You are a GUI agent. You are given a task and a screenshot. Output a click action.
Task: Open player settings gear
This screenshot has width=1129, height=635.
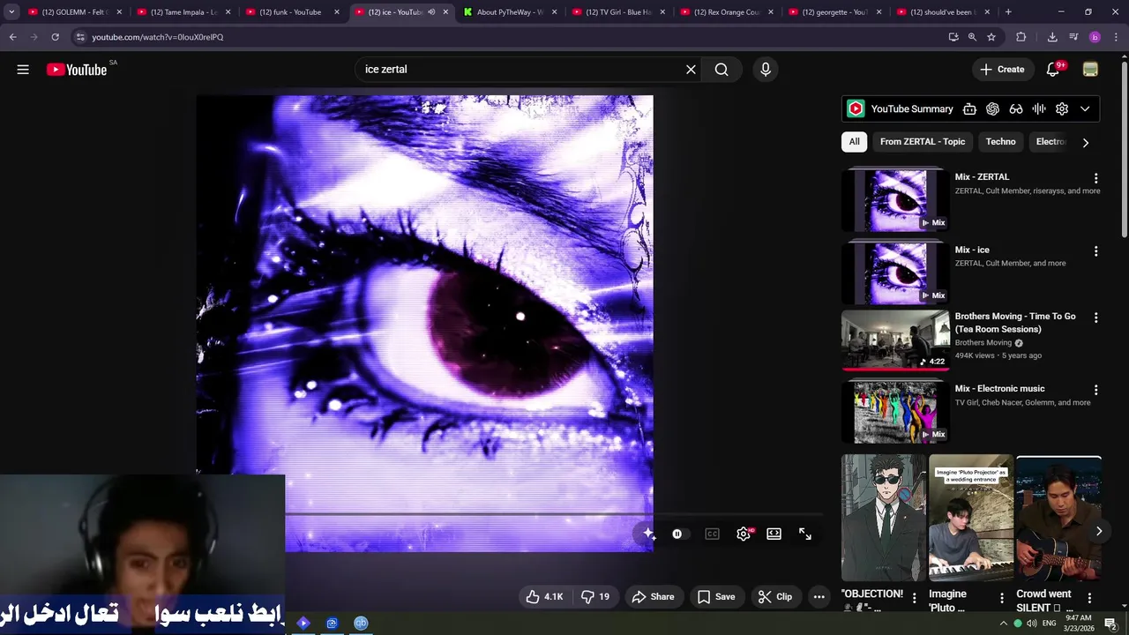[x=744, y=534]
